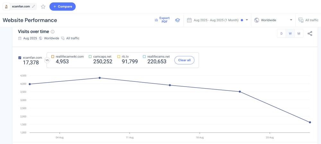Switch chart granularity to Daily (D)
The image size is (321, 144).
pos(282,34)
